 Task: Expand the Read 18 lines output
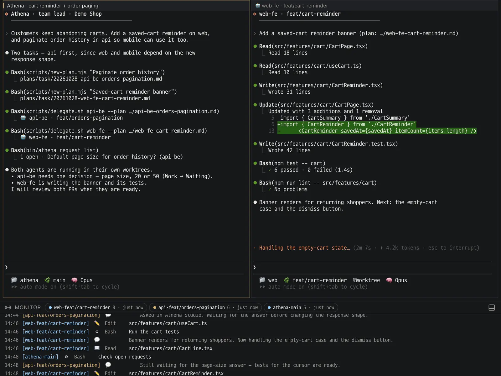(x=288, y=53)
